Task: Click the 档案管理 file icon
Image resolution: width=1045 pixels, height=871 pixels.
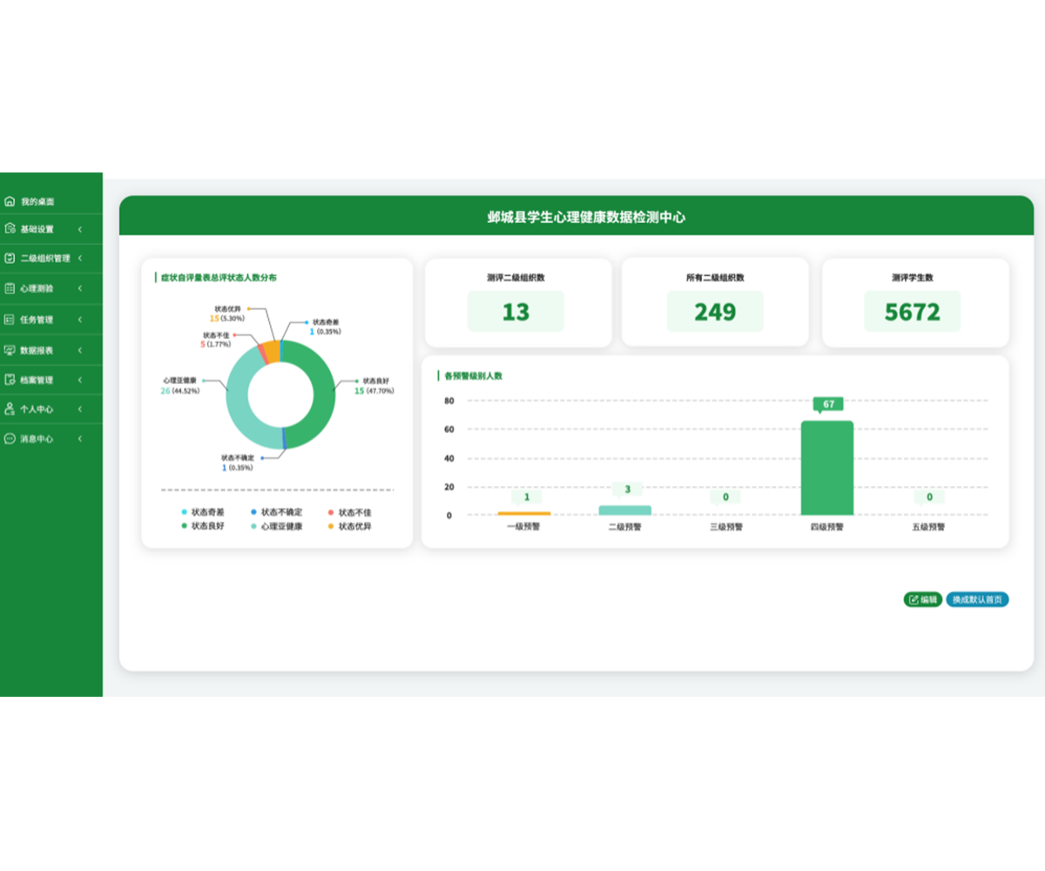Action: 10,380
